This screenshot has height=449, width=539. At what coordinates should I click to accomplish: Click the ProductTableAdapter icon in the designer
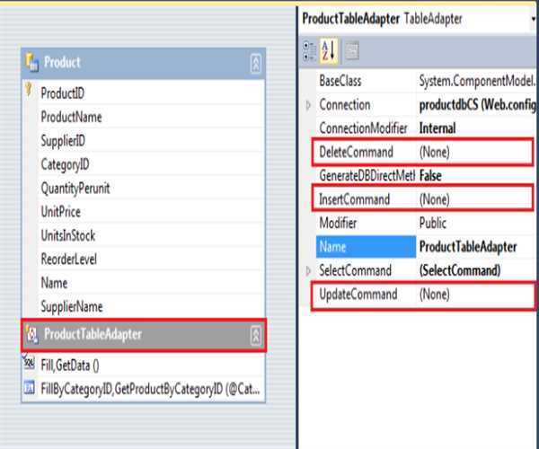(x=31, y=335)
